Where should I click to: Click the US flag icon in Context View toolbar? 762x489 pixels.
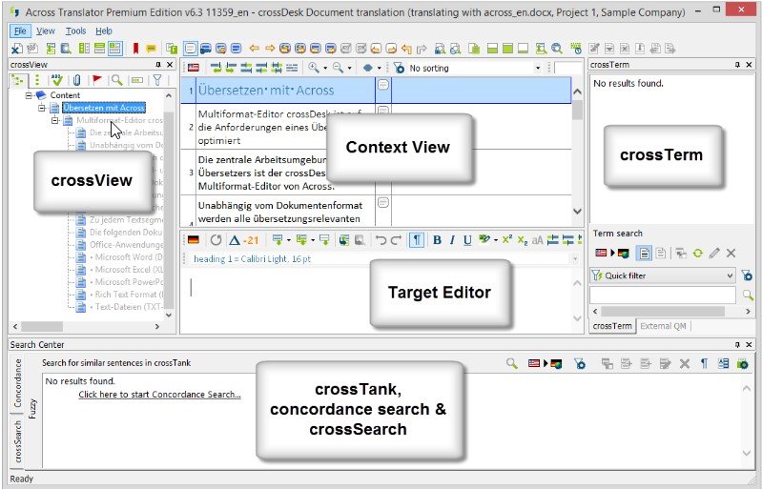coord(194,68)
